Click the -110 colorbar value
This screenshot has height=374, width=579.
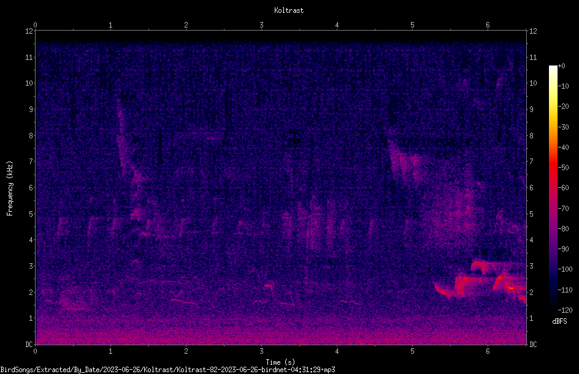[565, 290]
